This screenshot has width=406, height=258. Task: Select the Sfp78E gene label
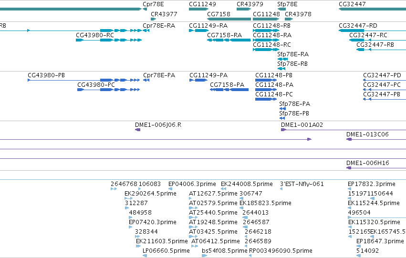(287, 4)
